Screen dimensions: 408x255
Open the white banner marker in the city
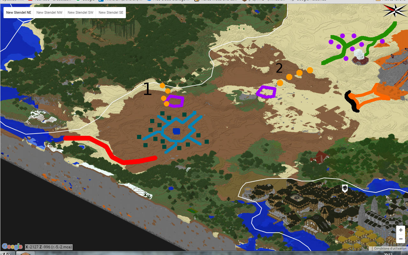[x=345, y=188]
